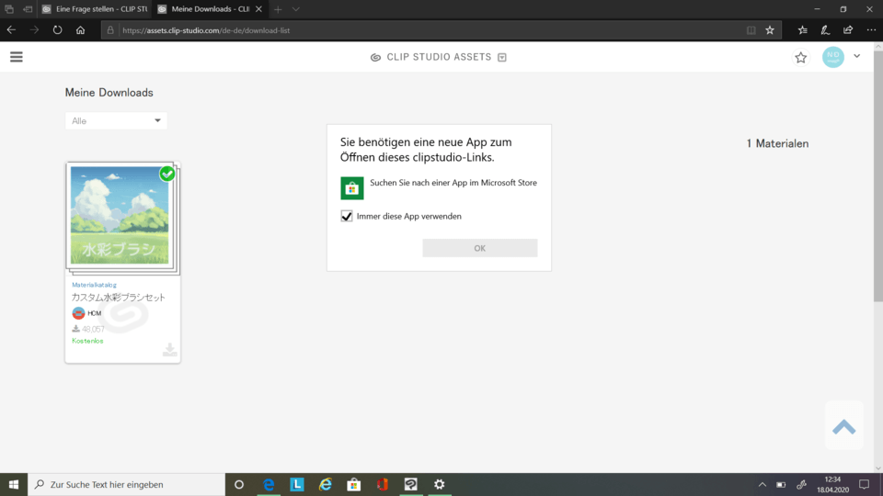Open Settings gear on the taskbar
This screenshot has width=883, height=496.
[x=440, y=484]
